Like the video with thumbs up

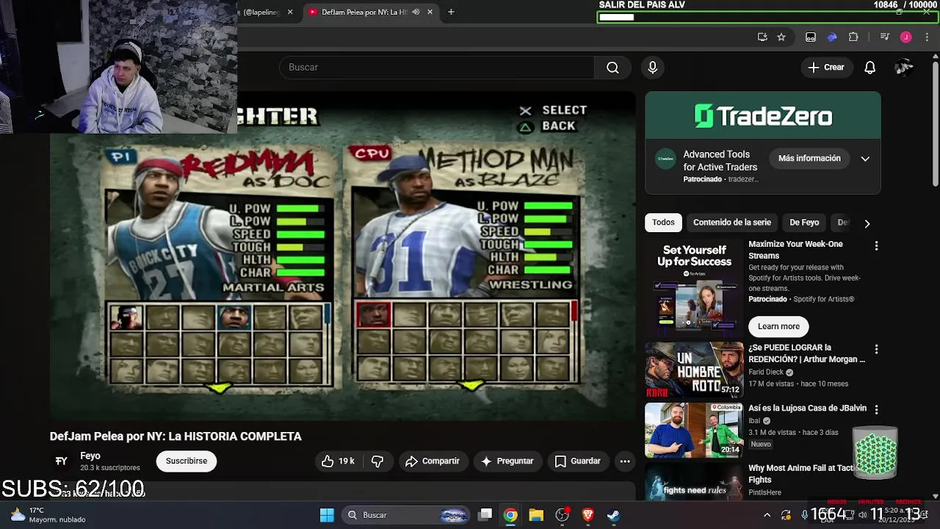(338, 461)
